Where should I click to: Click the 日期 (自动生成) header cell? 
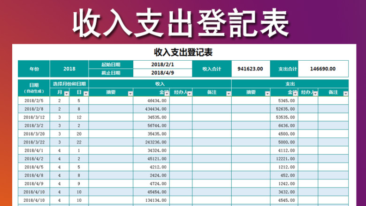[34, 88]
